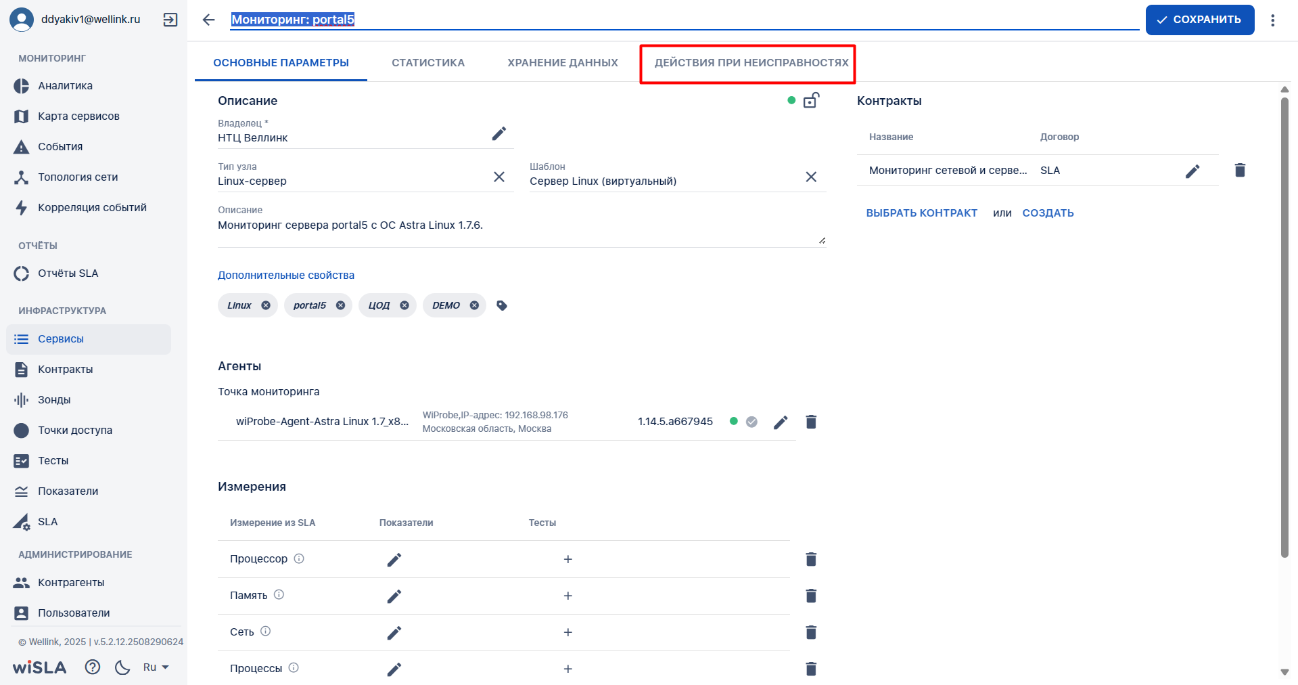The width and height of the screenshot is (1298, 685).
Task: Open Контракты in the sidebar
Action: coord(89,370)
